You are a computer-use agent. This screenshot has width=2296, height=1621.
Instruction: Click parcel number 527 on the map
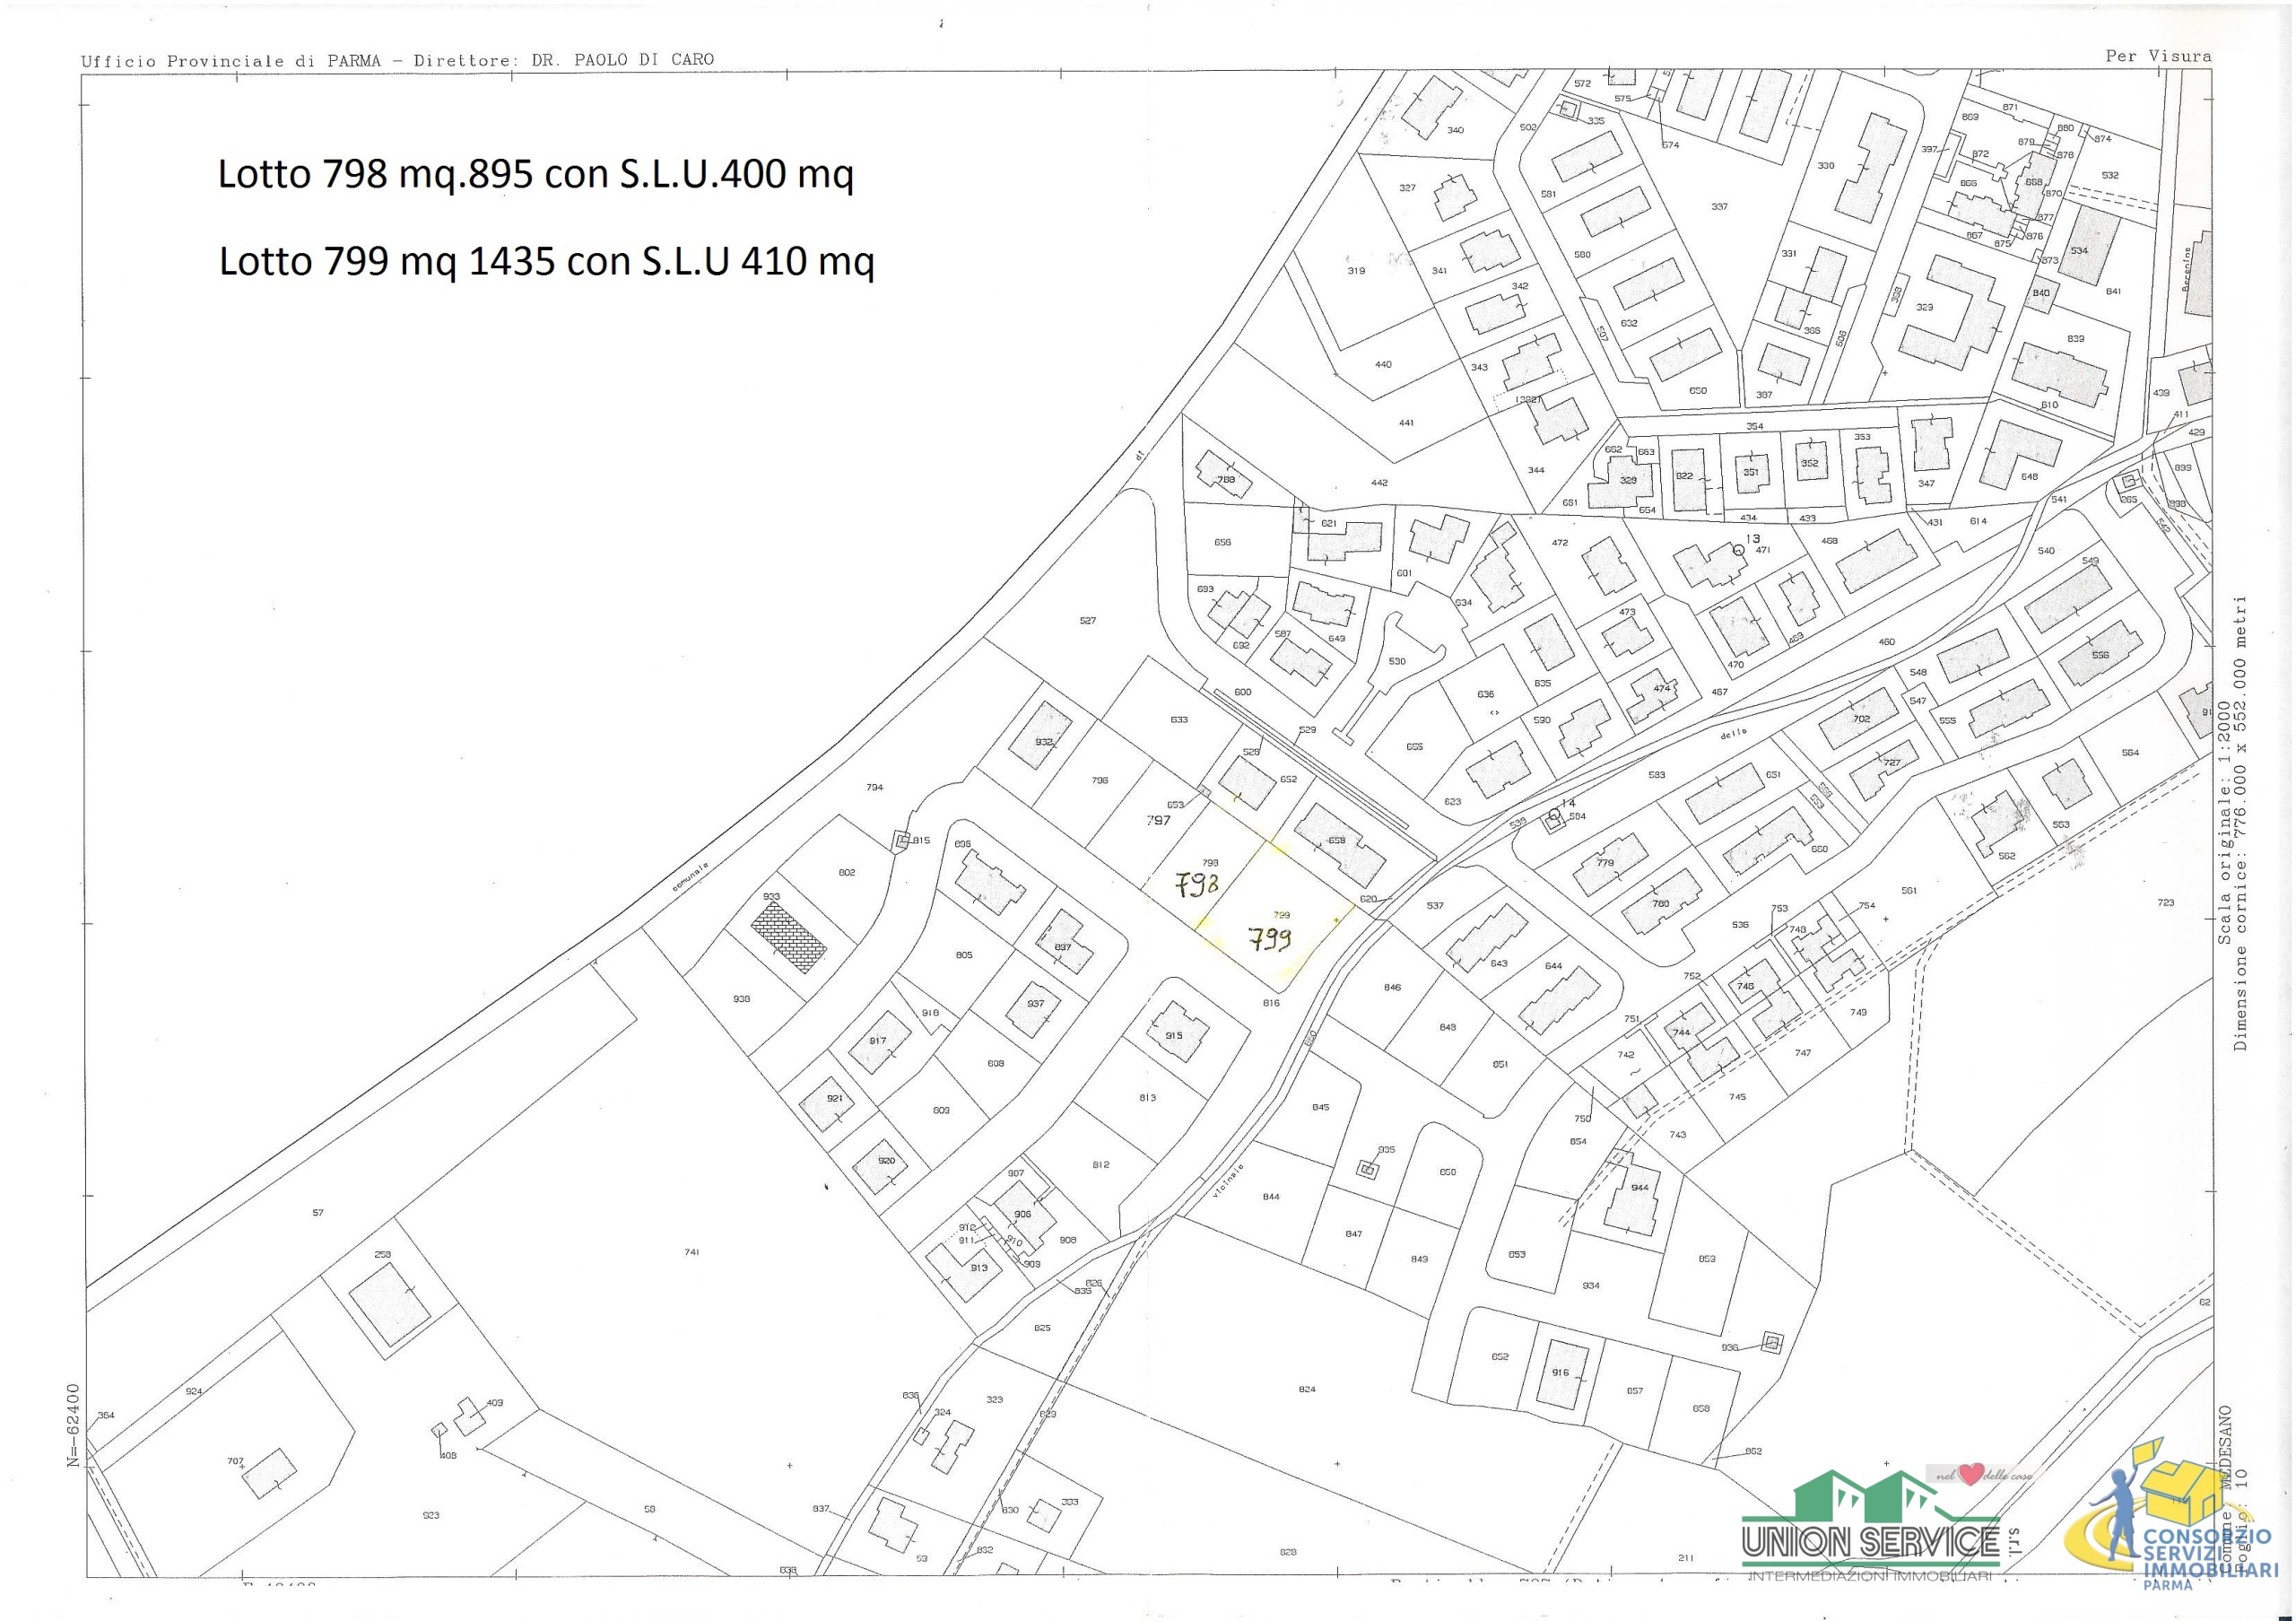(x=1087, y=621)
